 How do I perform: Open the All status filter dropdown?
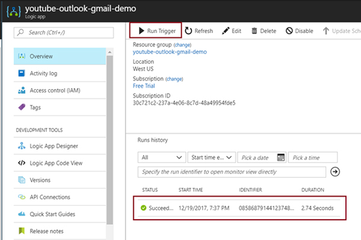[161, 157]
